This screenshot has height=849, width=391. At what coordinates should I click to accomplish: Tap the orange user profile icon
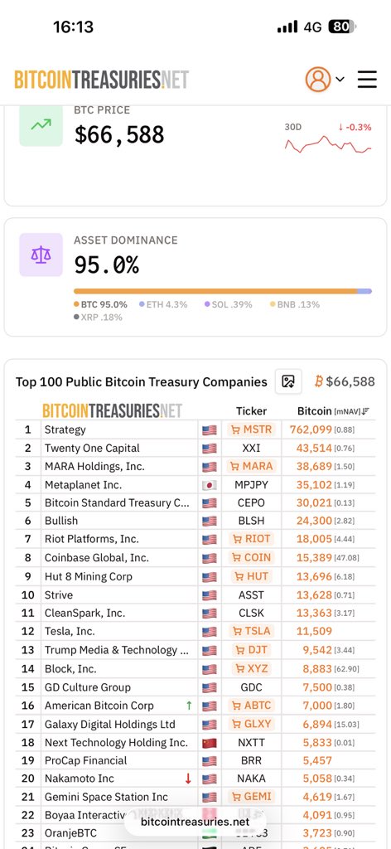318,80
